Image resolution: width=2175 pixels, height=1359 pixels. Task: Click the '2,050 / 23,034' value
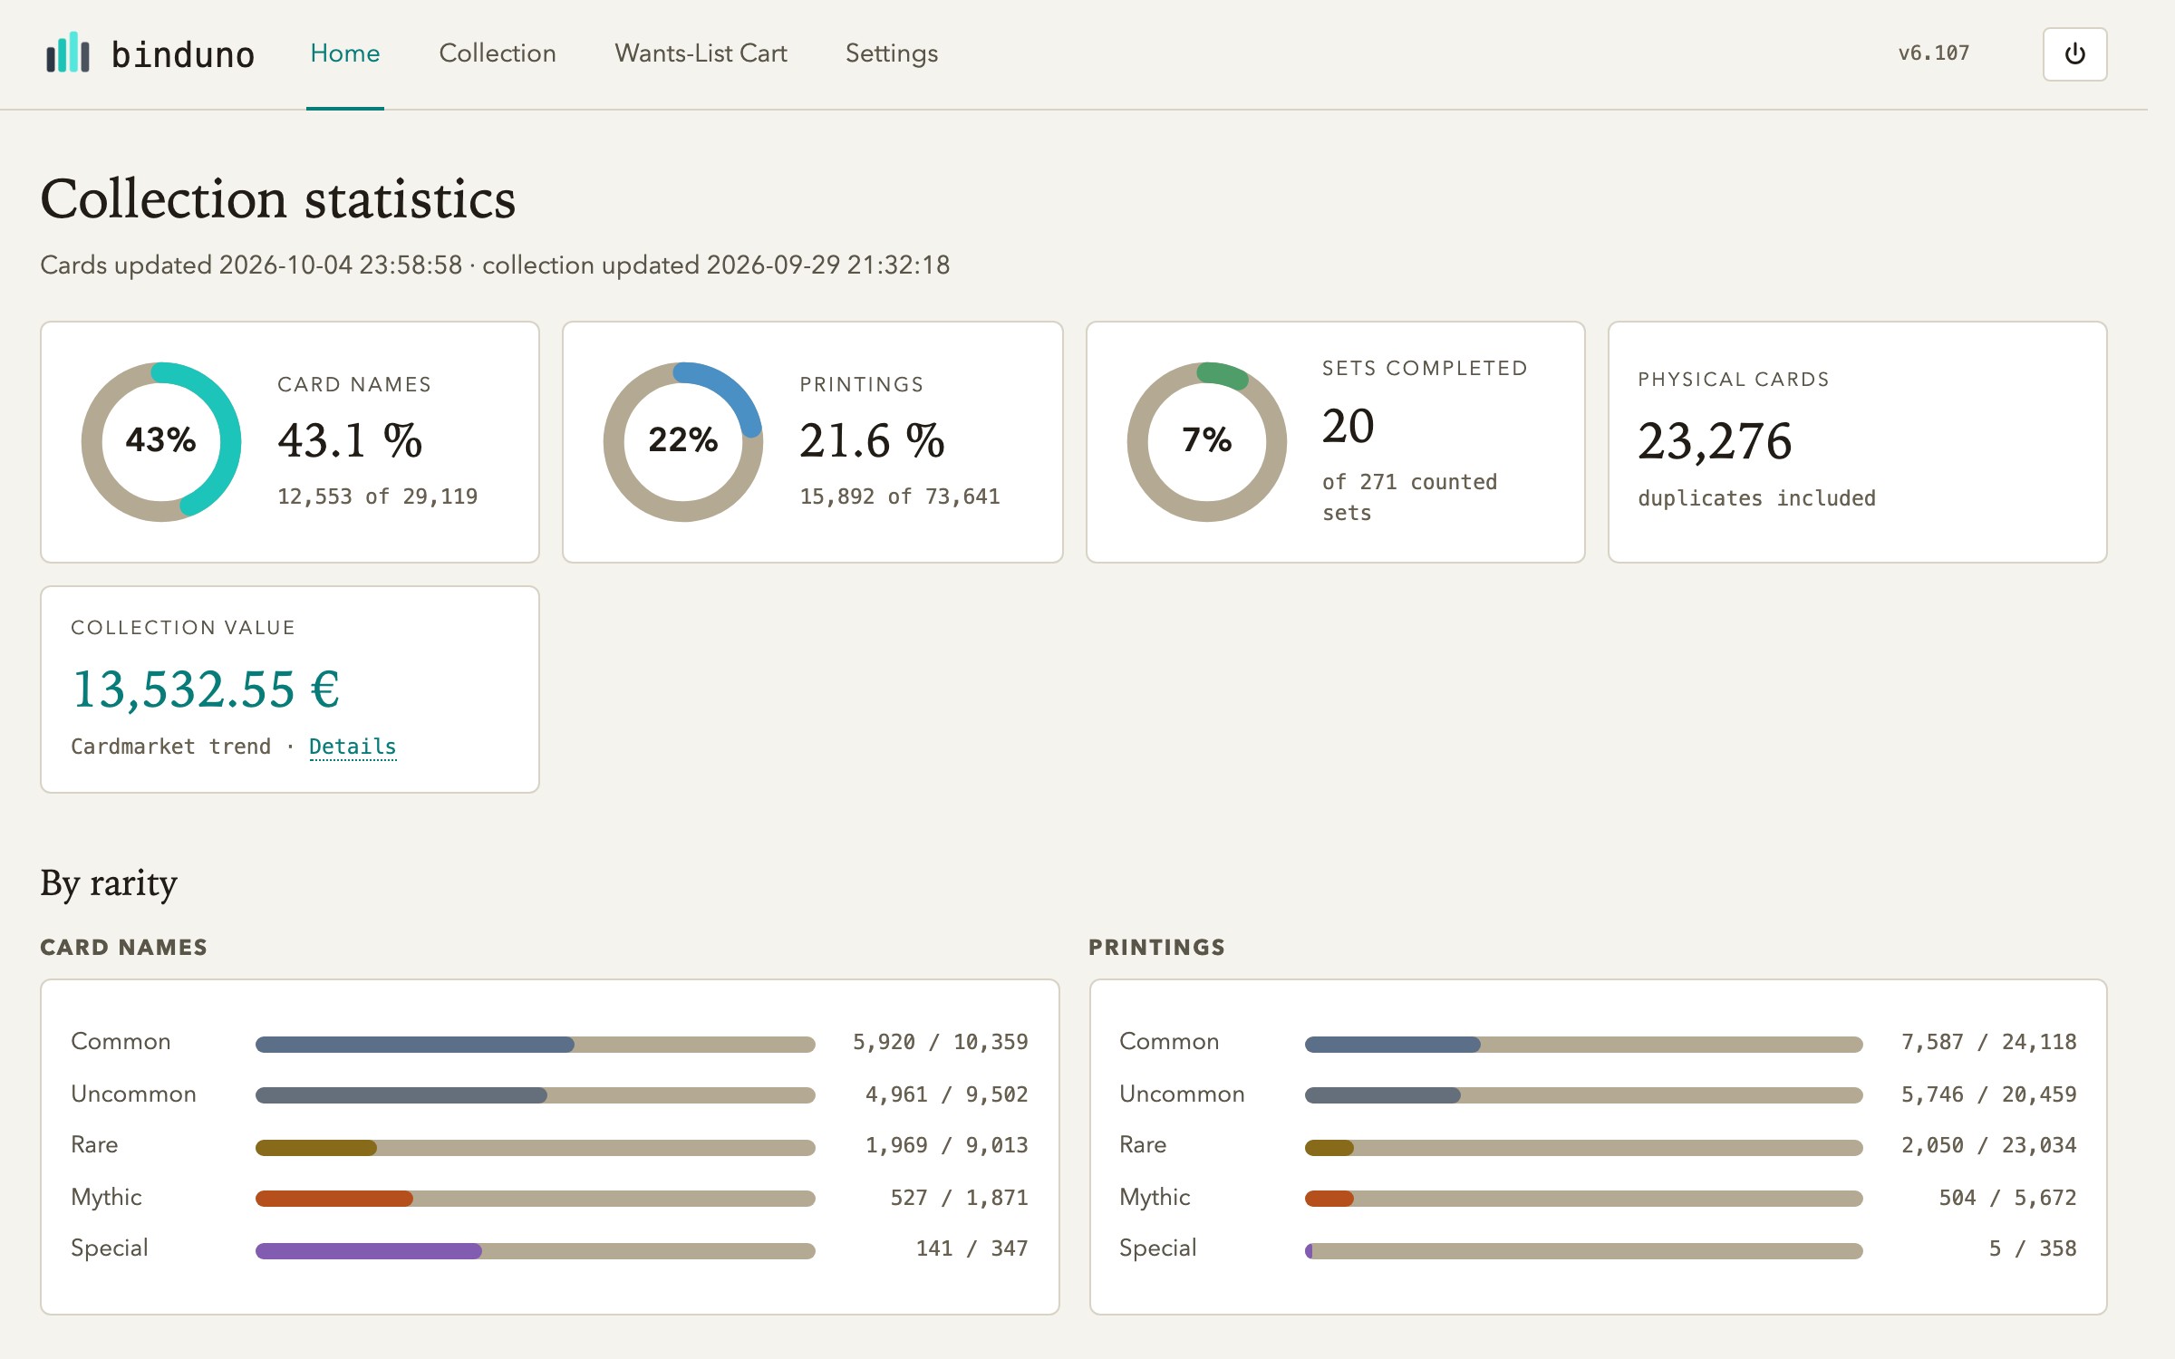click(1989, 1145)
